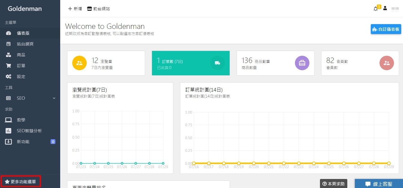Click the SEO list icon
This screenshot has width=403, height=188.
coord(8,98)
